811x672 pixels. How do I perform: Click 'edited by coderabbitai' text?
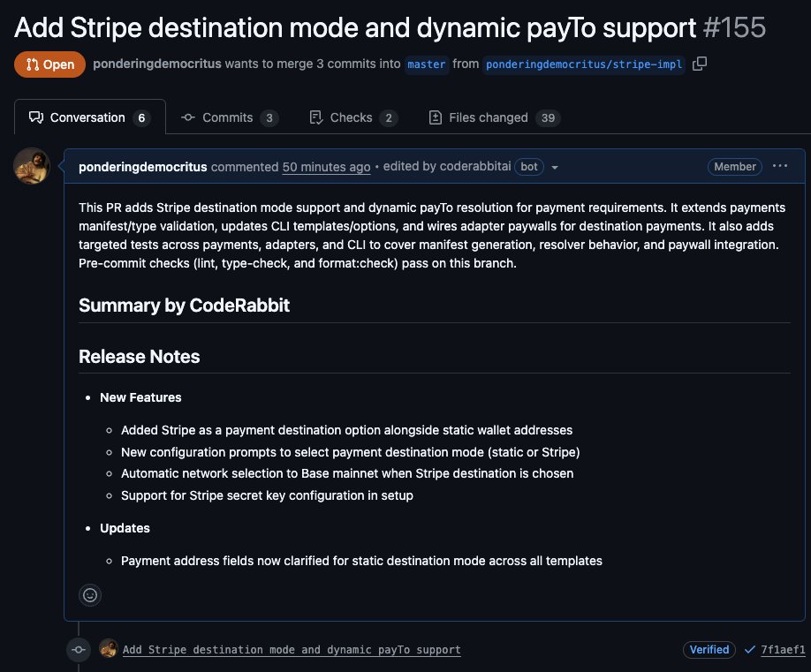tap(447, 166)
